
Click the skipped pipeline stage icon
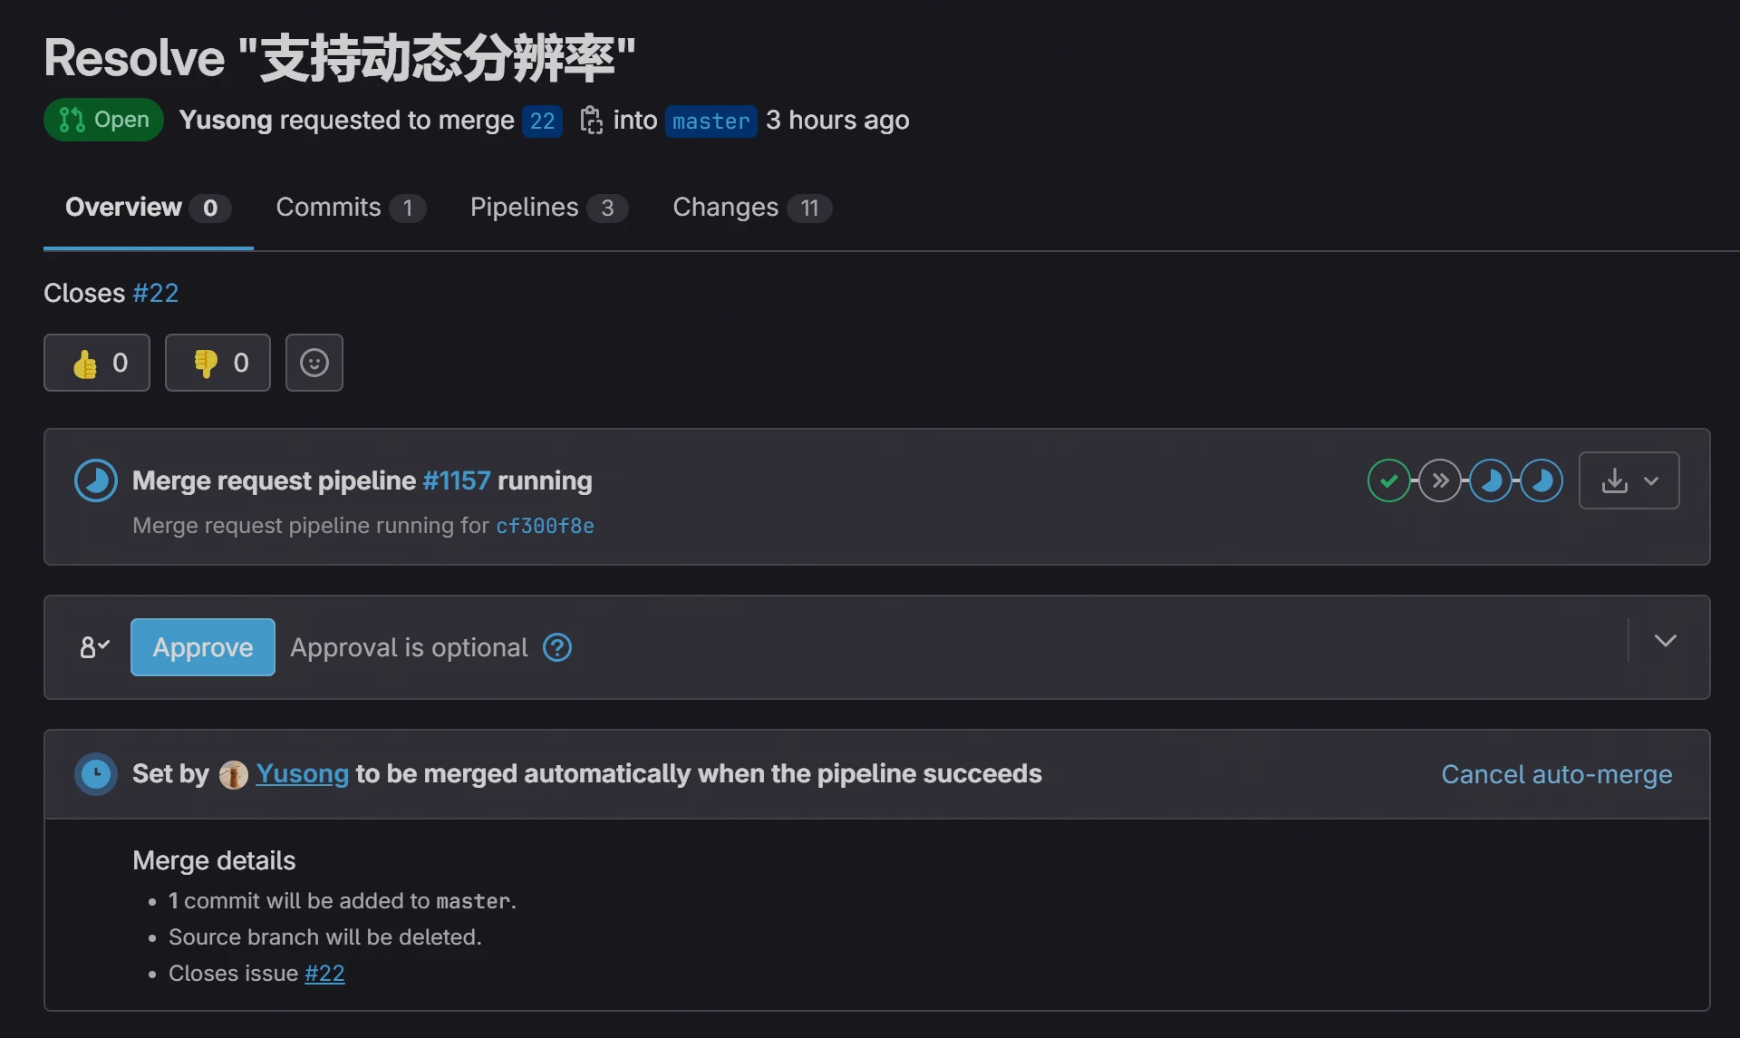coord(1440,480)
